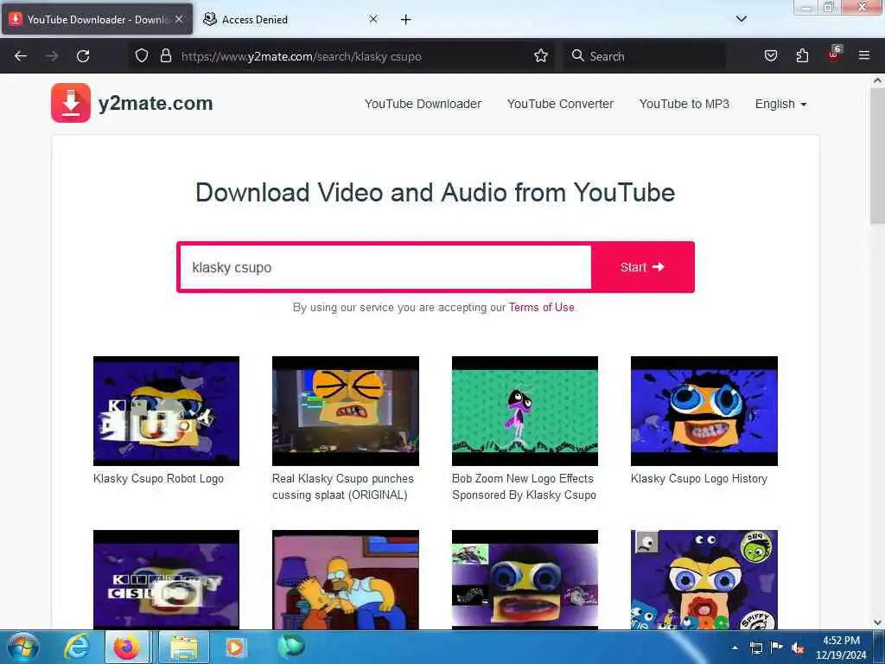Click the scrollbar down arrow
The image size is (885, 664).
877,622
